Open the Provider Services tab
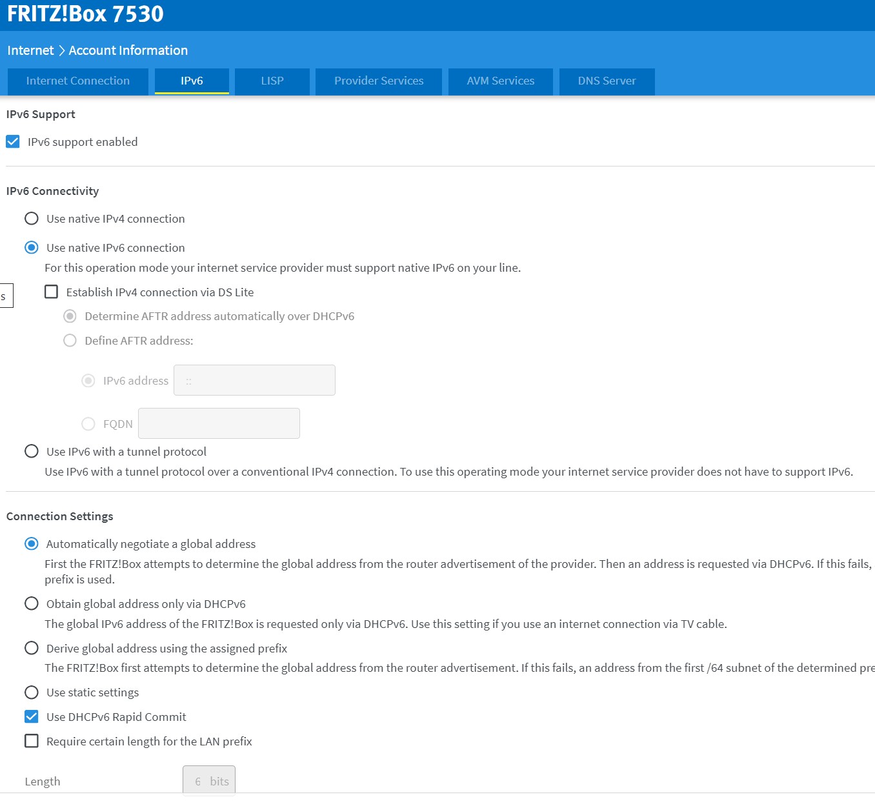The height and width of the screenshot is (808, 875). point(379,81)
